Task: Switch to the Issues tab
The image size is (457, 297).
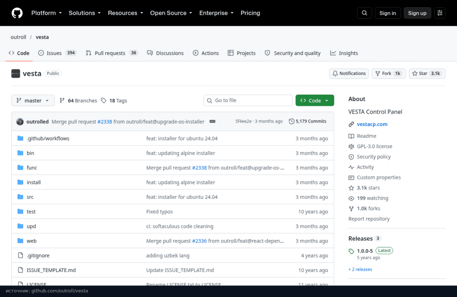Action: coord(58,53)
